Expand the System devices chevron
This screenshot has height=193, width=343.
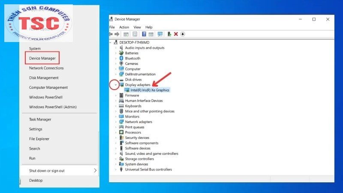(116, 164)
